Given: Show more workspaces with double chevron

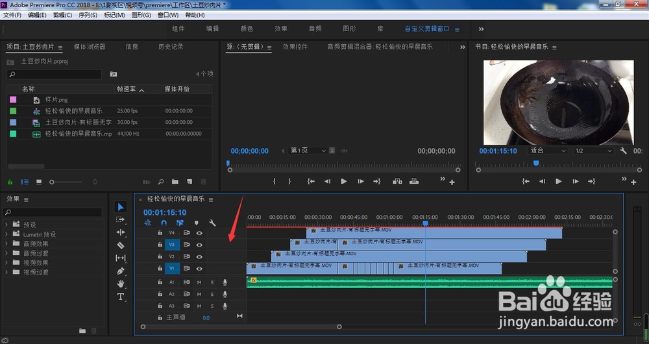Looking at the screenshot, I should (481, 29).
